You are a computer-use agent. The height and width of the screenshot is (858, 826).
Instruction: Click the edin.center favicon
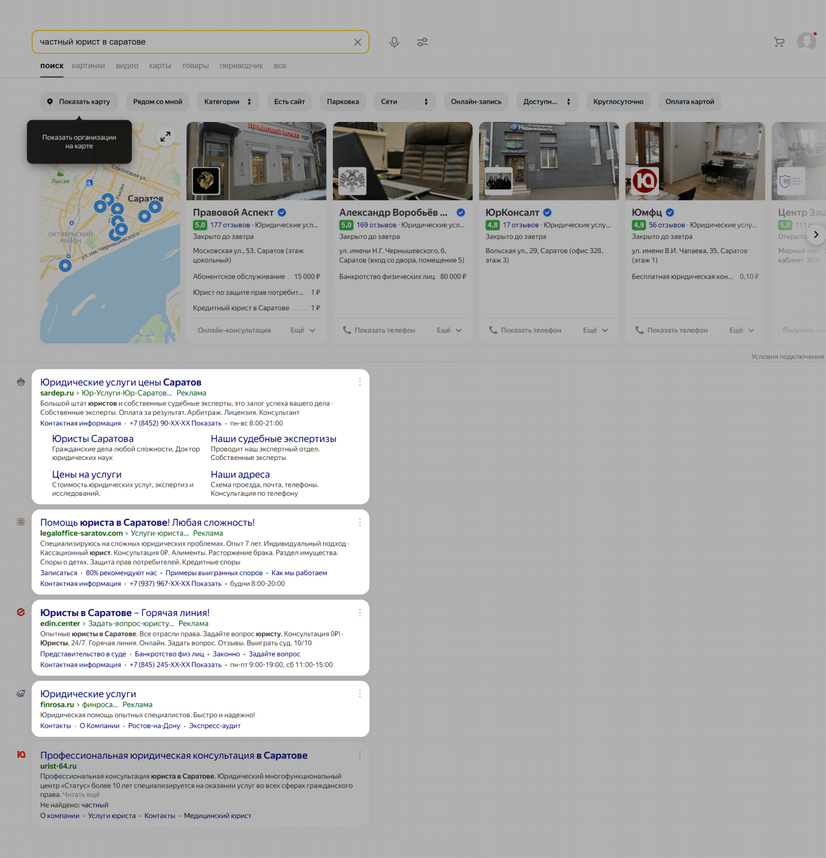[21, 612]
